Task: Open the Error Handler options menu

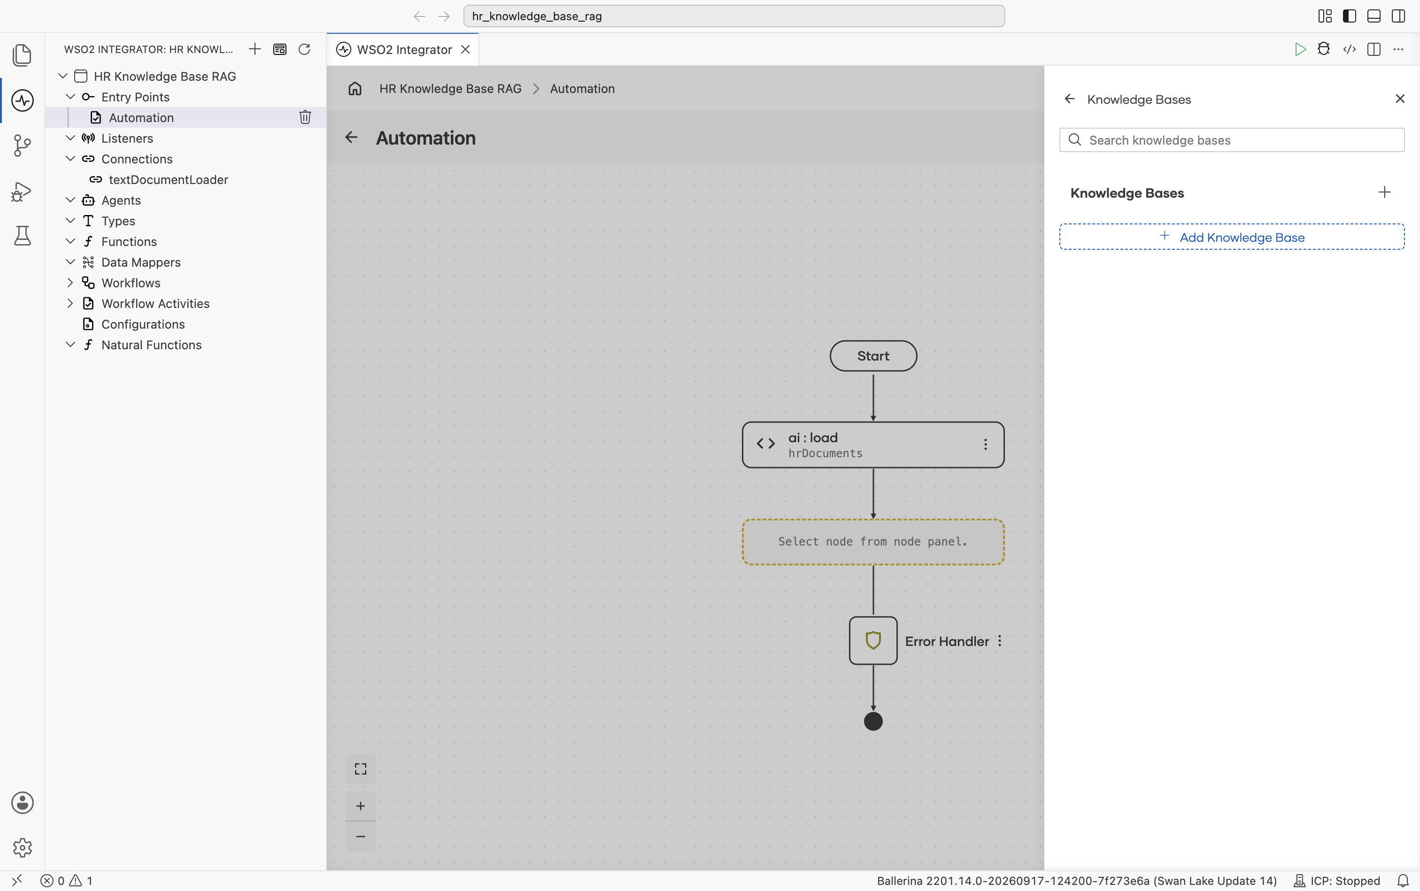Action: (x=1000, y=641)
